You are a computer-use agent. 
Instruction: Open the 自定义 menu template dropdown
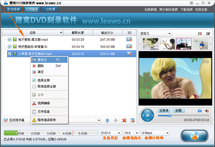pyautogui.click(x=169, y=34)
